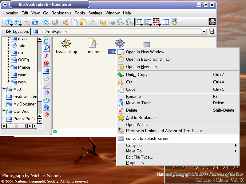Viewport: 246px width, 184px height.
Task: Select Tree View mode button
Action: pos(148,22)
